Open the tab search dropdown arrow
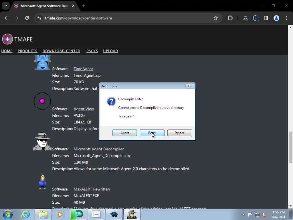293x220 pixels. click(x=6, y=6)
